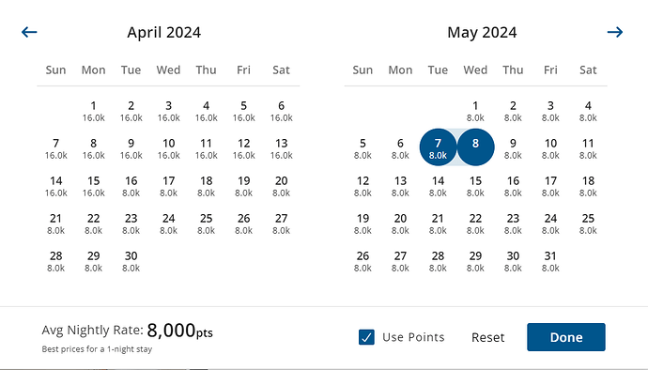Pick May 25 Saturday date
The image size is (648, 370).
tap(588, 224)
